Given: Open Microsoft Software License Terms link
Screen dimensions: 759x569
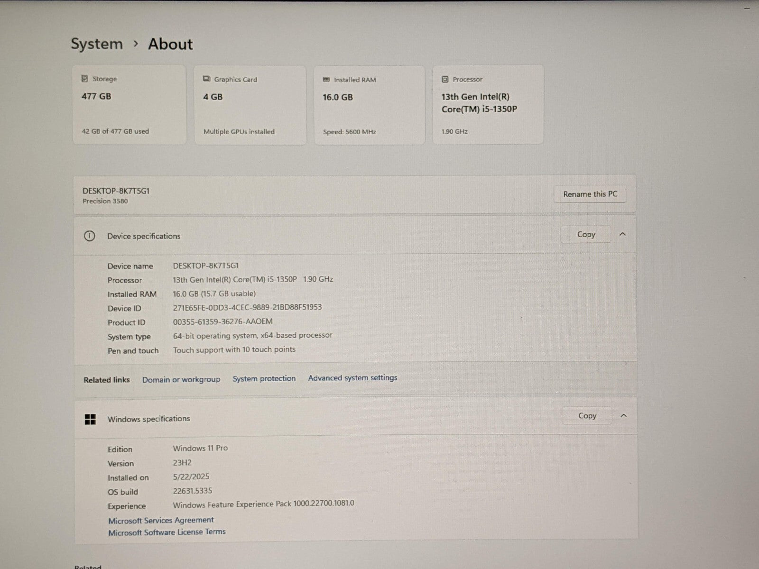Looking at the screenshot, I should pyautogui.click(x=167, y=532).
